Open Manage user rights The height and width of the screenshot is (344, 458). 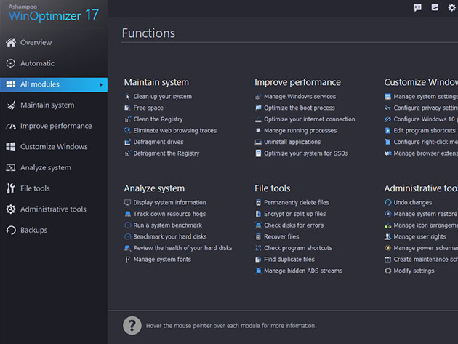419,237
